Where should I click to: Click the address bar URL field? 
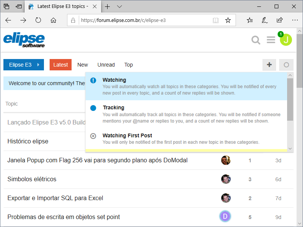tap(125, 20)
